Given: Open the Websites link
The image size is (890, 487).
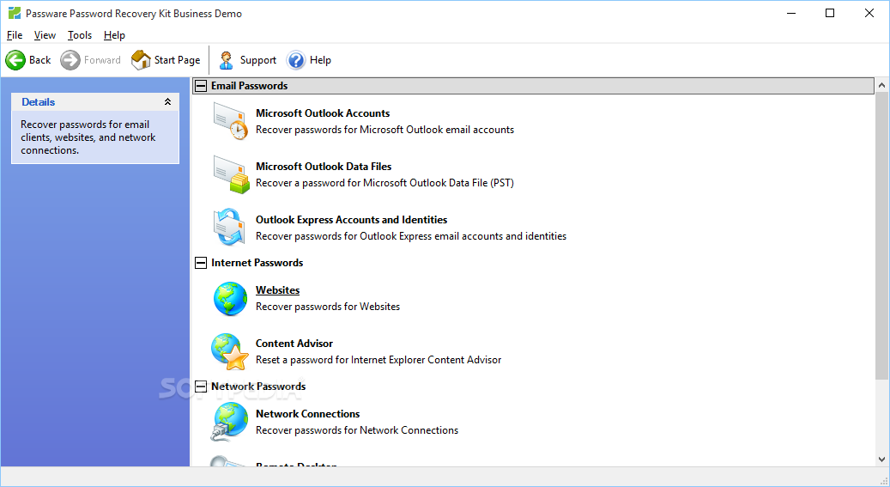Looking at the screenshot, I should [277, 289].
